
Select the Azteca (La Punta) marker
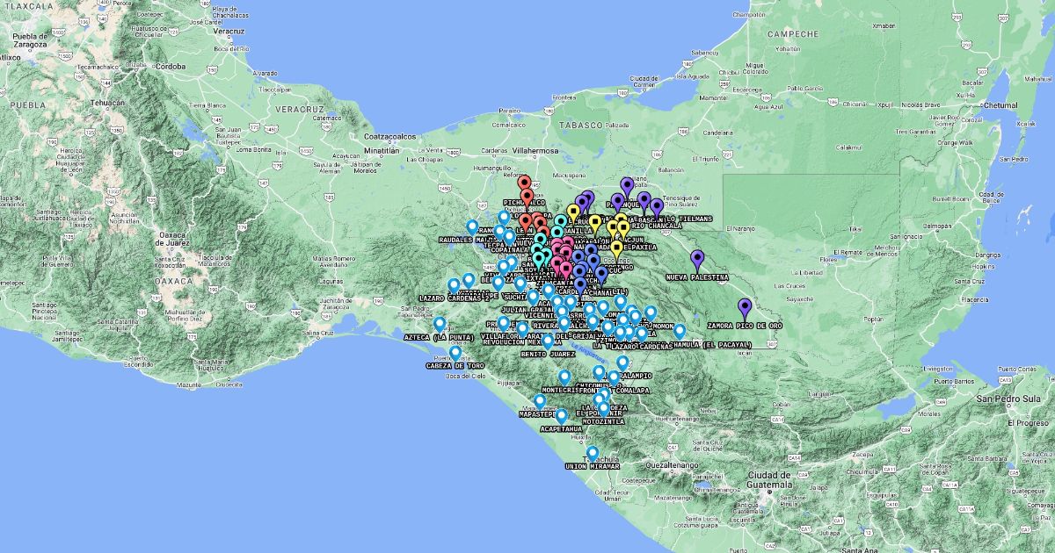coord(440,325)
